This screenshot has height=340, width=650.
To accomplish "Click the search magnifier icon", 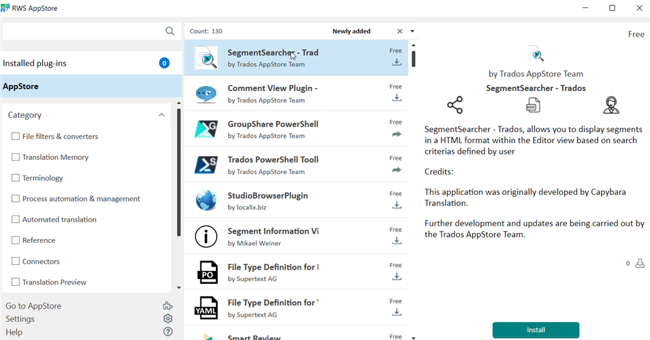I will click(170, 31).
